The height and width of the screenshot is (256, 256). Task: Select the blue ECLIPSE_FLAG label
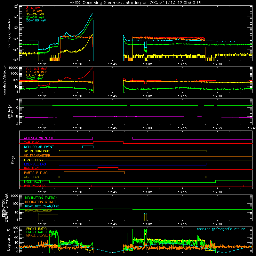click(35, 164)
